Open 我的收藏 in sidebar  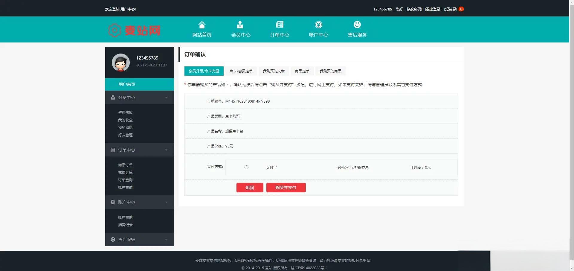tap(125, 120)
